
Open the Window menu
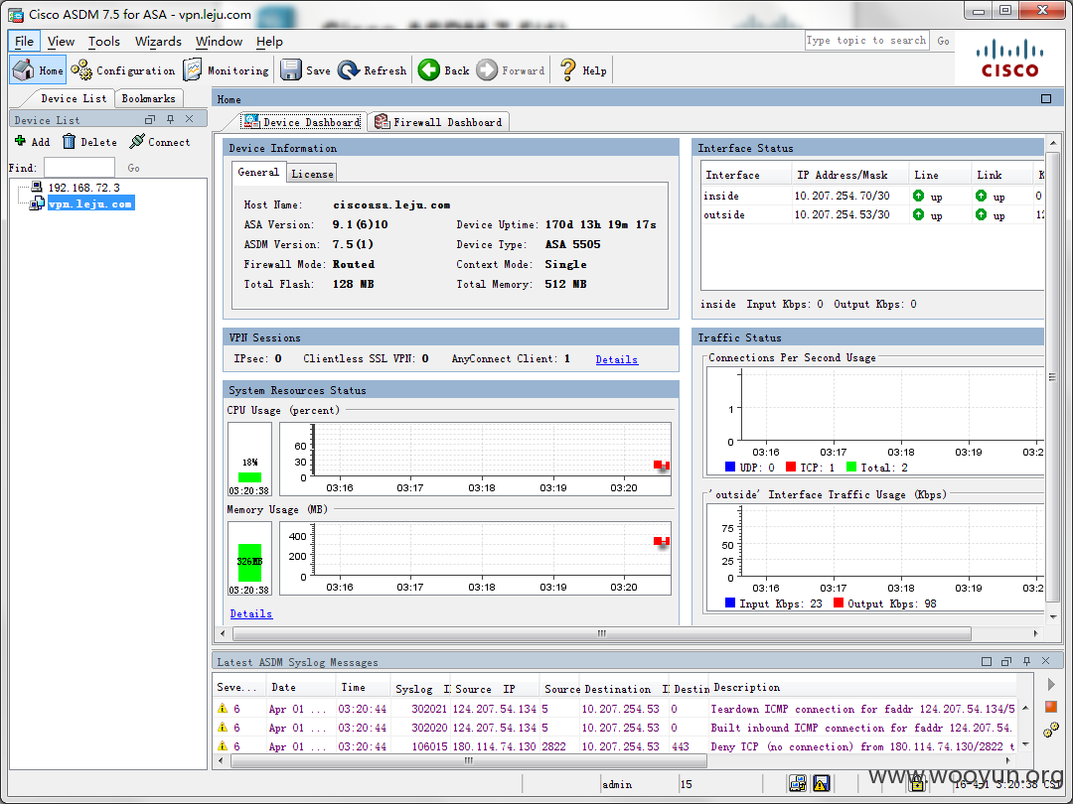coord(219,41)
